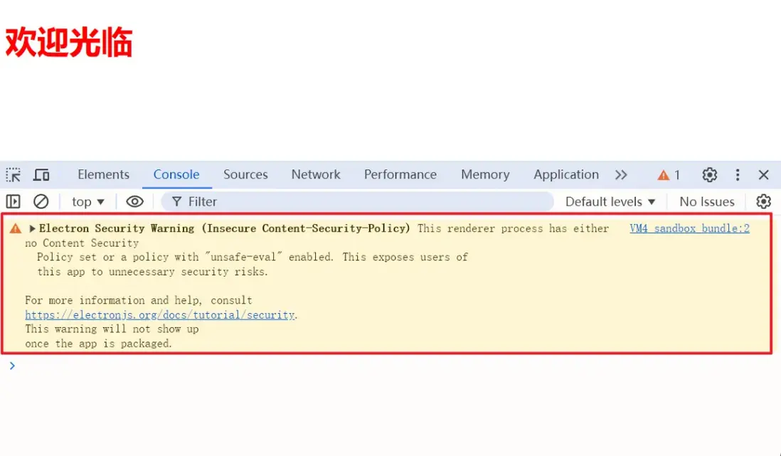Open the Default levels dropdown

click(610, 202)
